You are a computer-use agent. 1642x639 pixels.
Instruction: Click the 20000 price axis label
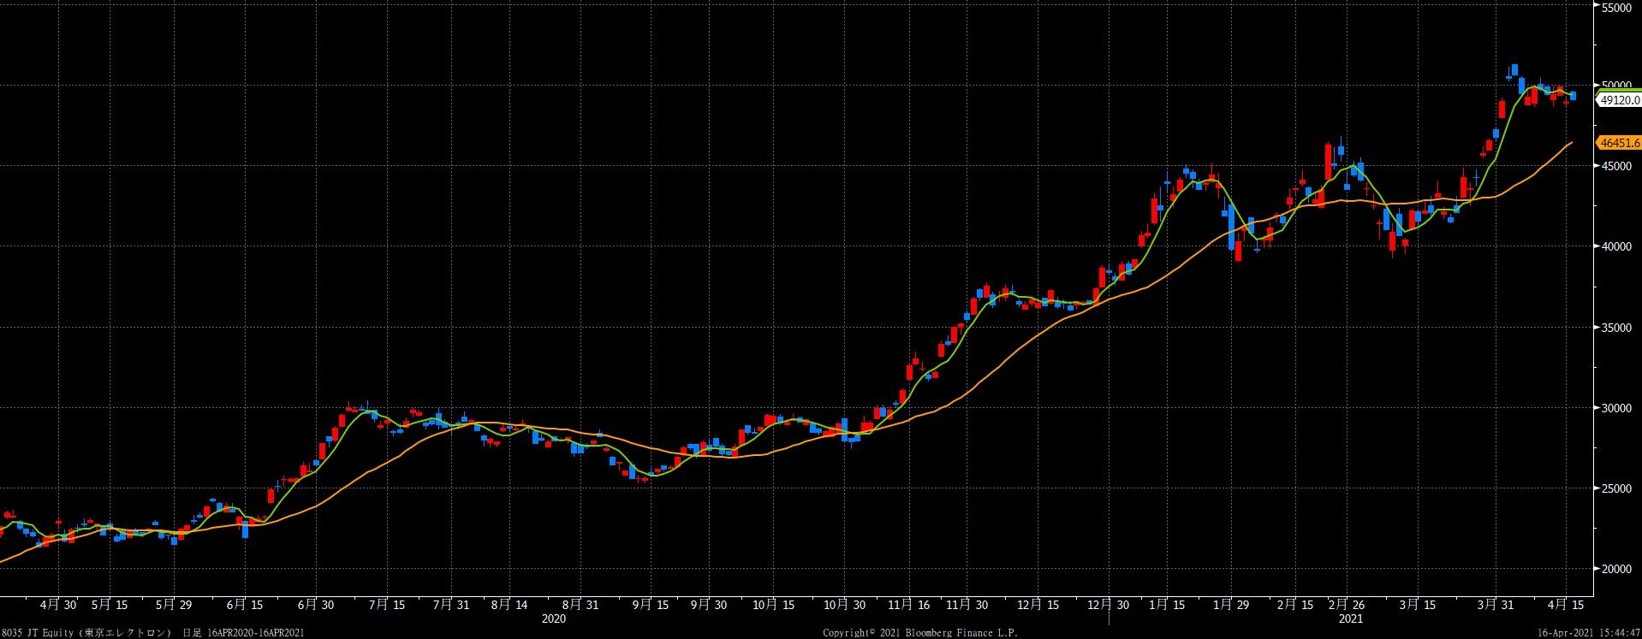click(1618, 569)
